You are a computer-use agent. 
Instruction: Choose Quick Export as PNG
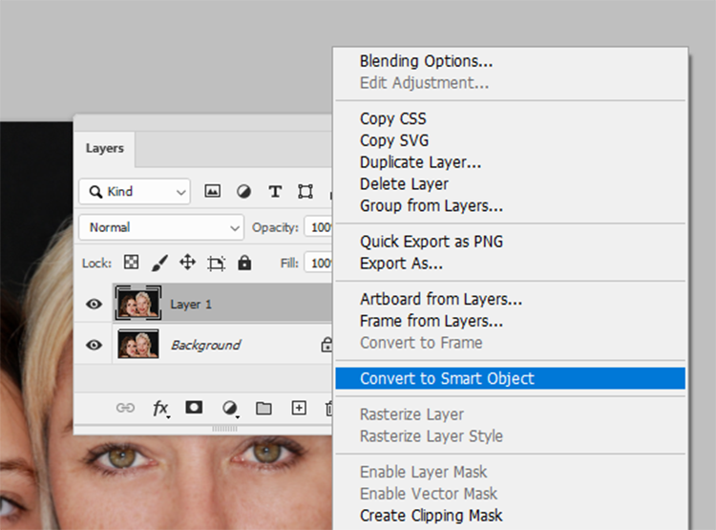coord(432,242)
